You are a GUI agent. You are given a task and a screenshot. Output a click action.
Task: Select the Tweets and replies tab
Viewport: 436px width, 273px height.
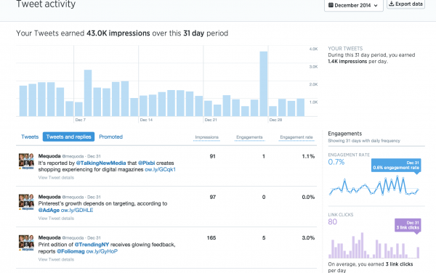[69, 136]
